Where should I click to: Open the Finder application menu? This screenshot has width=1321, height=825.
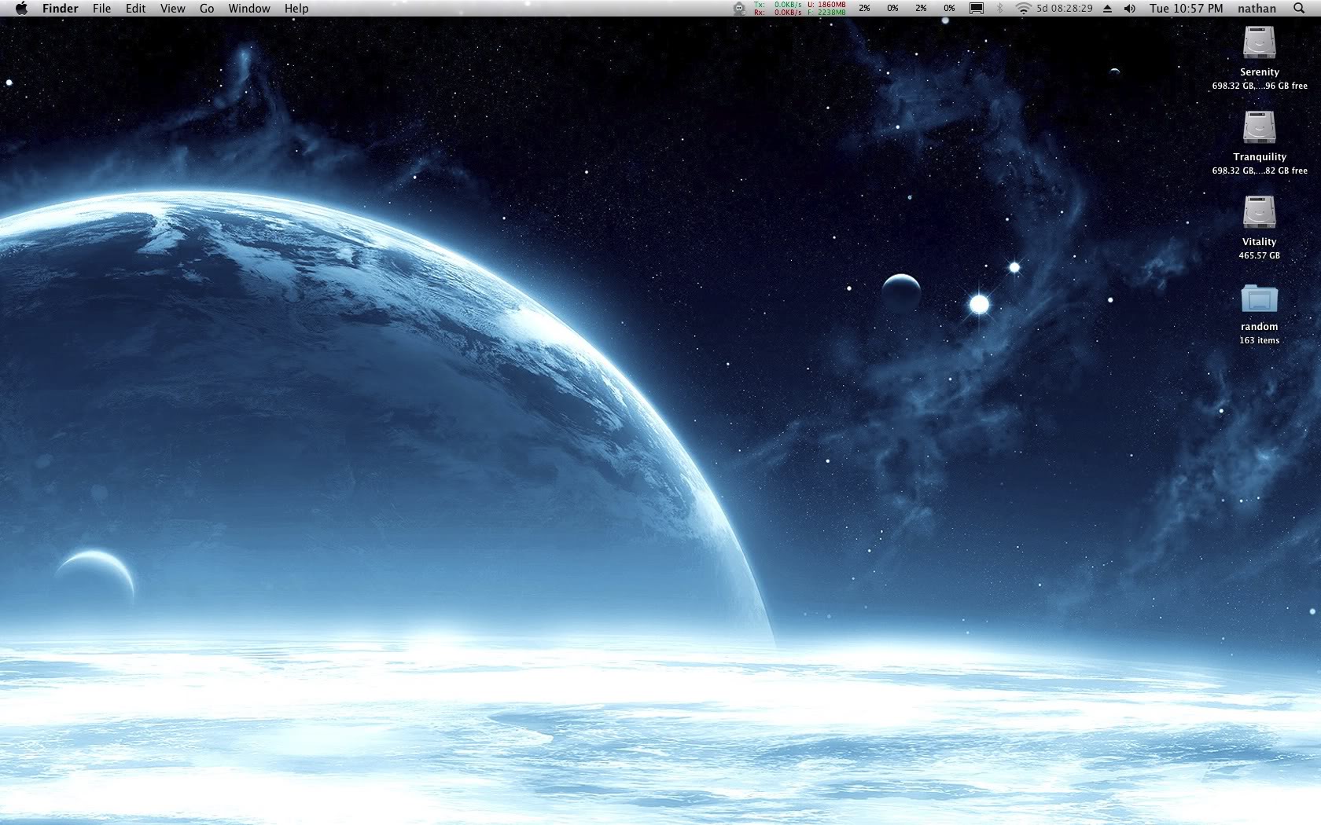tap(61, 9)
